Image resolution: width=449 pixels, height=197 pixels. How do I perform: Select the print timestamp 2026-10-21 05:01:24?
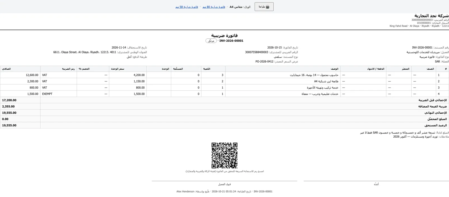coord(224,192)
